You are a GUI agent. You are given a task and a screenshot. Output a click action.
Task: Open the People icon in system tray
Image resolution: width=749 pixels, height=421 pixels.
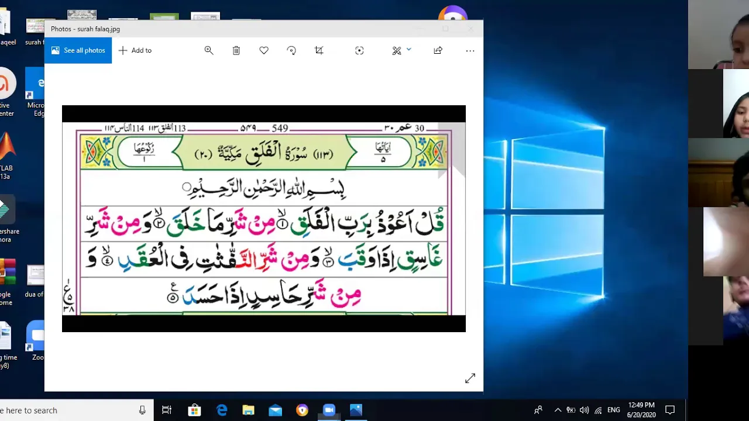coord(538,410)
